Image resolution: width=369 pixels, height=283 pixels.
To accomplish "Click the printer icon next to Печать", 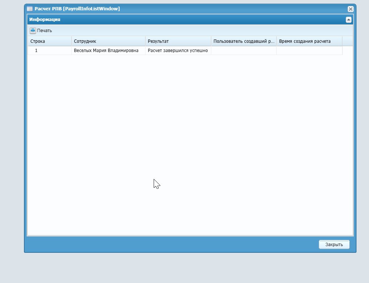I will coord(33,30).
